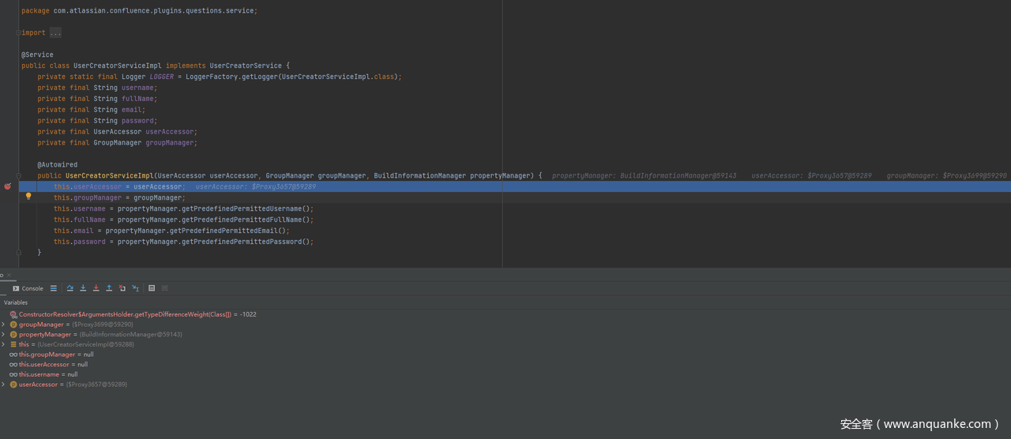The width and height of the screenshot is (1011, 439).
Task: Click the red Force Step Into icon
Action: point(96,288)
